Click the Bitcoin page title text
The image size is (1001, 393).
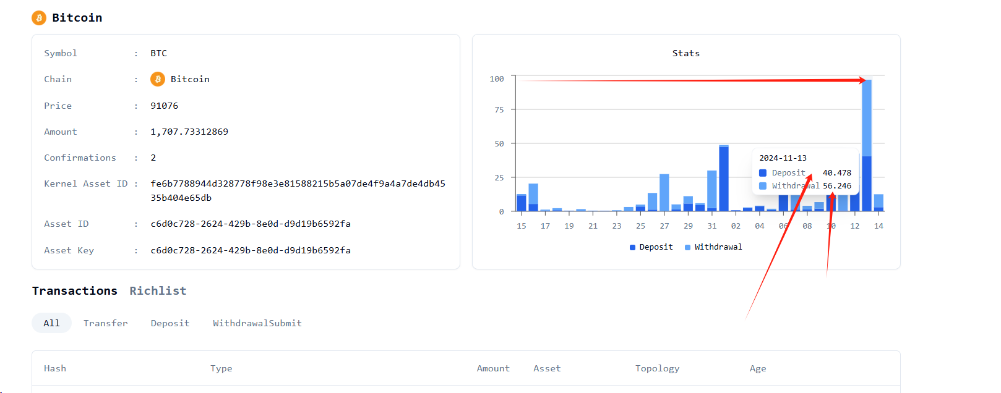tap(77, 18)
